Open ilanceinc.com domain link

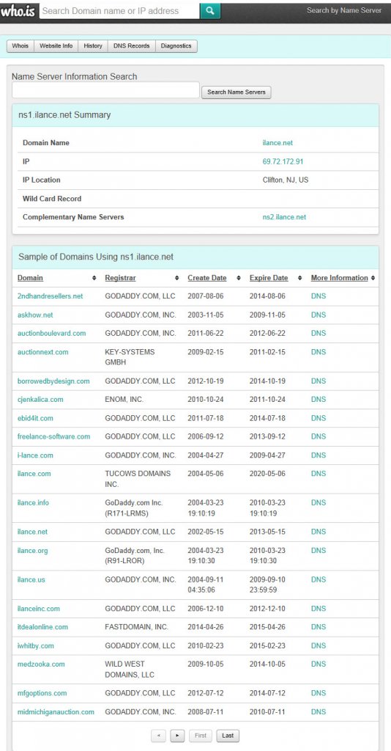click(39, 609)
